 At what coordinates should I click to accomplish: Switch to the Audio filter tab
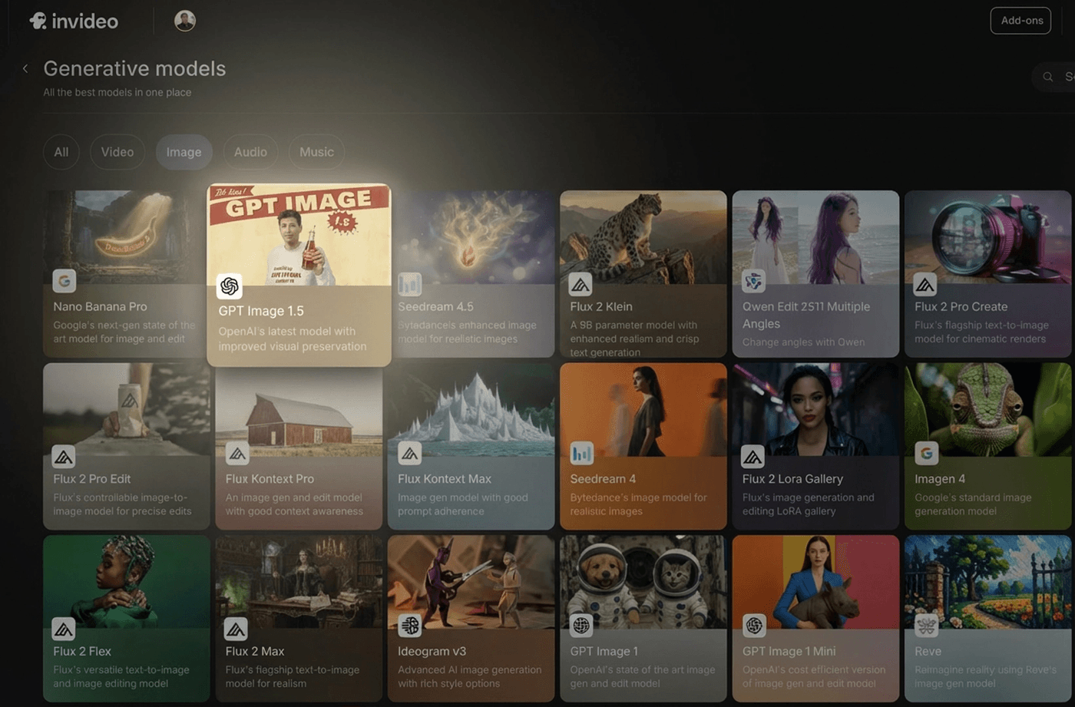pos(250,152)
